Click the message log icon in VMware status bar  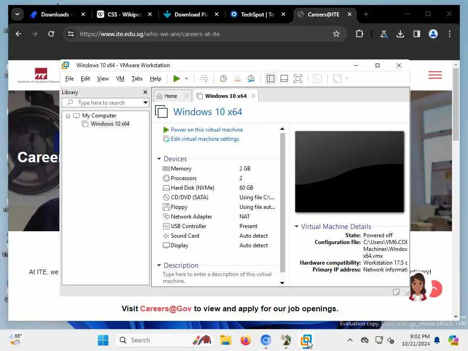tap(396, 292)
